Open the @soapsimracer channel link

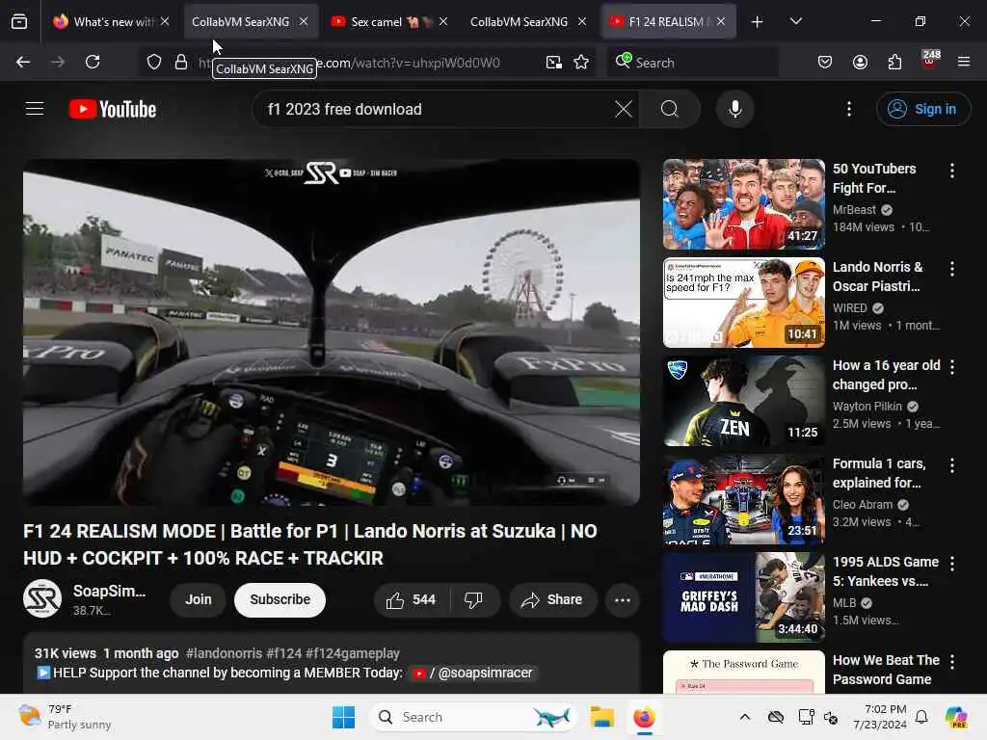click(x=471, y=673)
